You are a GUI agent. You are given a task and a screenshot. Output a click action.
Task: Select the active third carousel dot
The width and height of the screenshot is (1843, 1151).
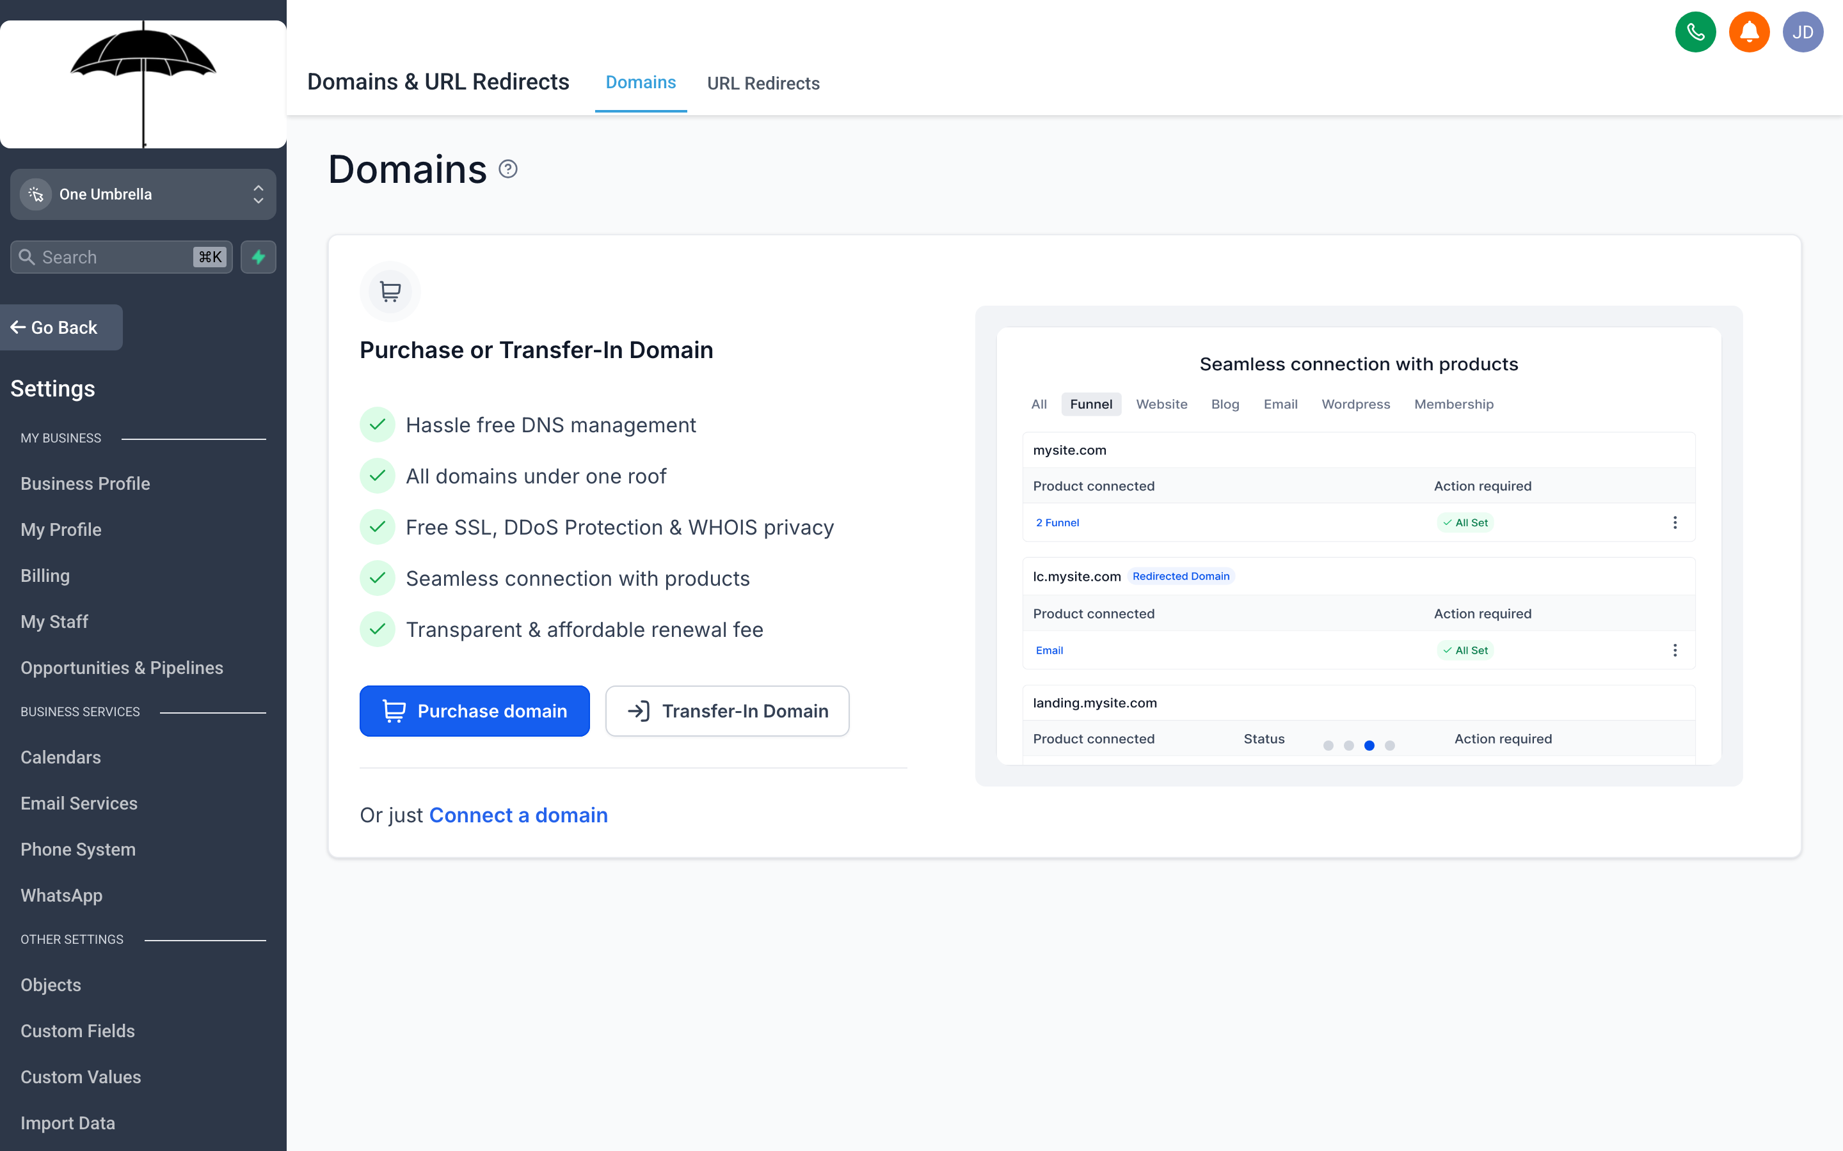pos(1369,745)
